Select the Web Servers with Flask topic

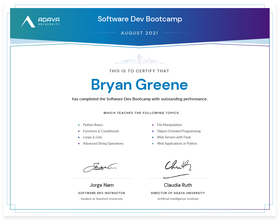coord(174,137)
